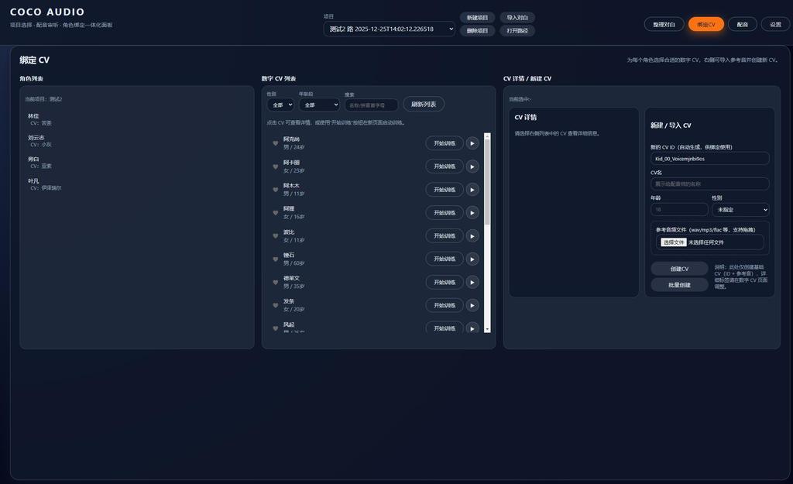Toggle heart favorite for 波比
This screenshot has height=484, width=793.
pyautogui.click(x=276, y=235)
